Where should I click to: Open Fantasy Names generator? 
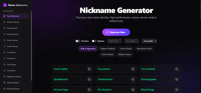[15, 34]
